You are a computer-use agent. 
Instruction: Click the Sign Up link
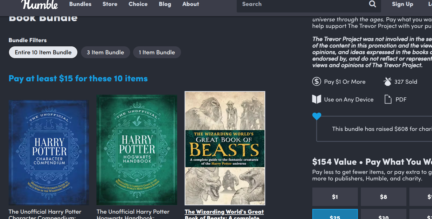(x=403, y=4)
